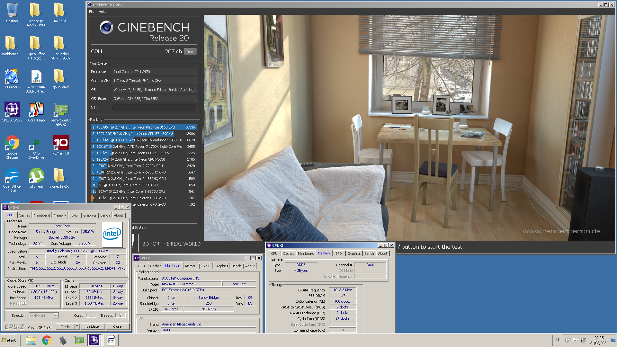Image resolution: width=617 pixels, height=347 pixels.
Task: Click the graphics card taskbar icon
Action: point(79,340)
